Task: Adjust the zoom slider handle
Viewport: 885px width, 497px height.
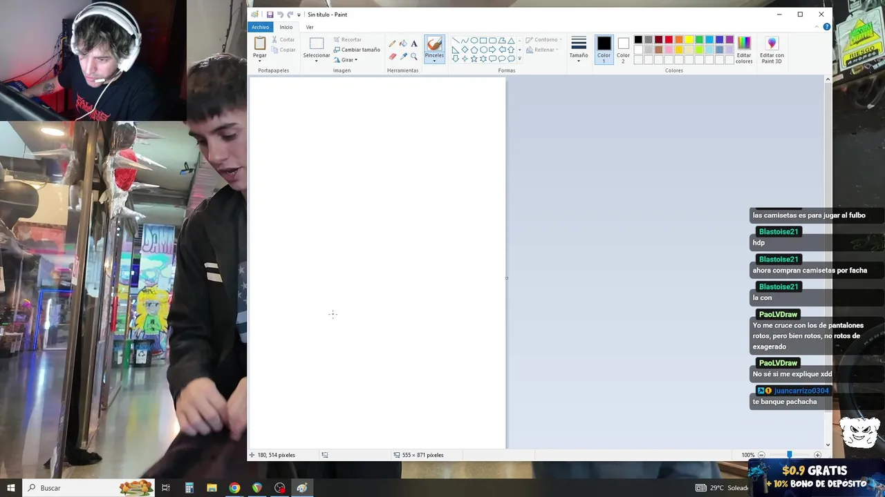Action: tap(790, 455)
